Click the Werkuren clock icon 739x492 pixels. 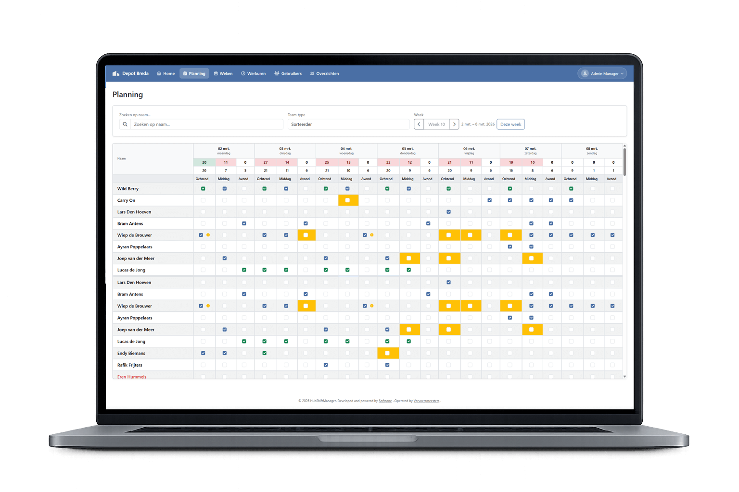[x=243, y=74]
